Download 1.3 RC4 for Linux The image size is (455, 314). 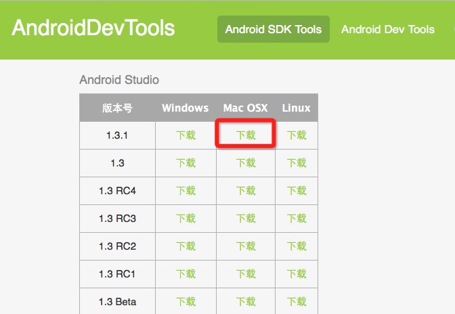[297, 191]
